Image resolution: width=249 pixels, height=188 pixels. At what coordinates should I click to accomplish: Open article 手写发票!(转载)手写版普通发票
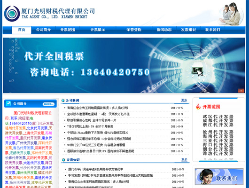click(x=110, y=175)
